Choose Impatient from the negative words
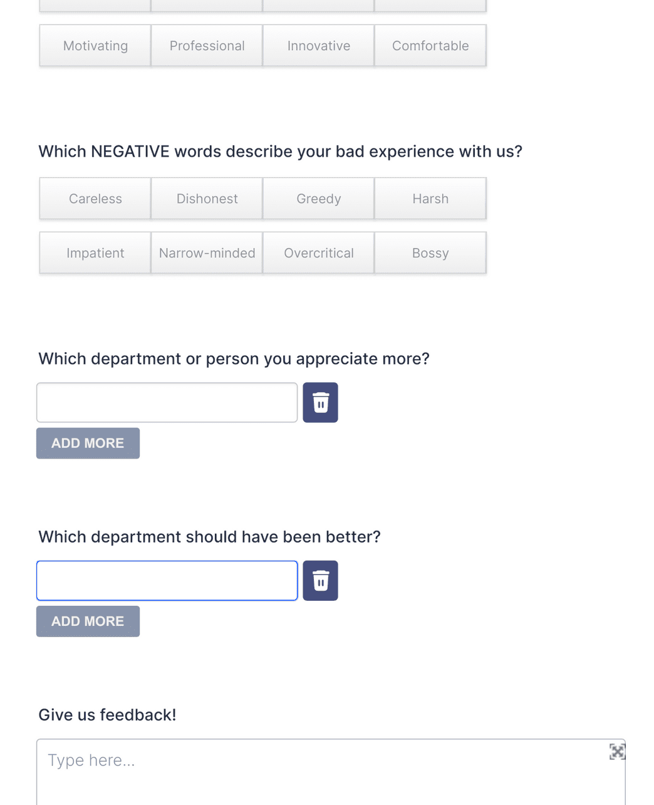This screenshot has height=805, width=654. click(95, 253)
